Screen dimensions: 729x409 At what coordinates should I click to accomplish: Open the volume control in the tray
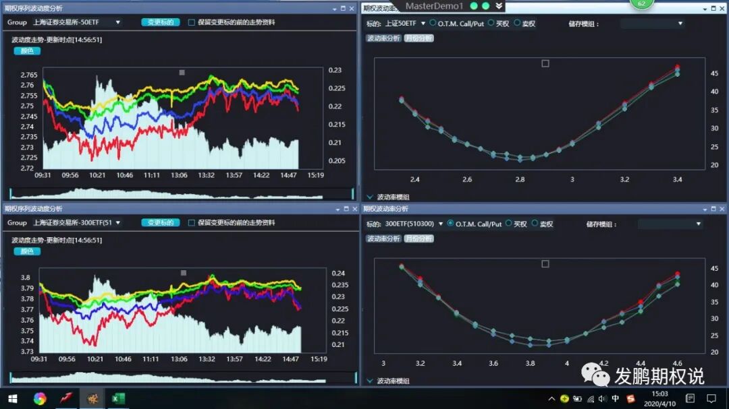point(603,399)
